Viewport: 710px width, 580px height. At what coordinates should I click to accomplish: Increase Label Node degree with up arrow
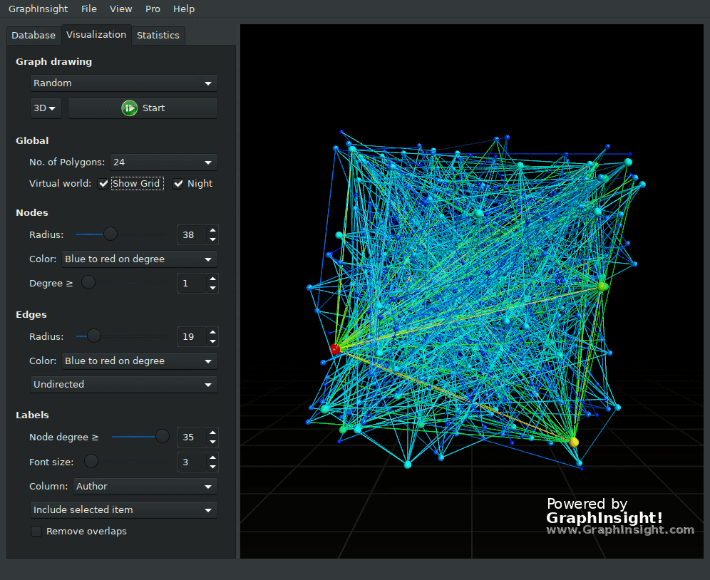pyautogui.click(x=212, y=433)
